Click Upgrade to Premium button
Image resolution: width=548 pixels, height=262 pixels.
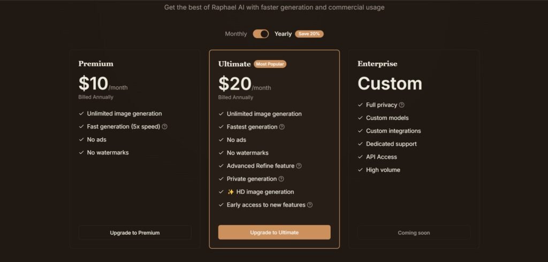(x=135, y=233)
